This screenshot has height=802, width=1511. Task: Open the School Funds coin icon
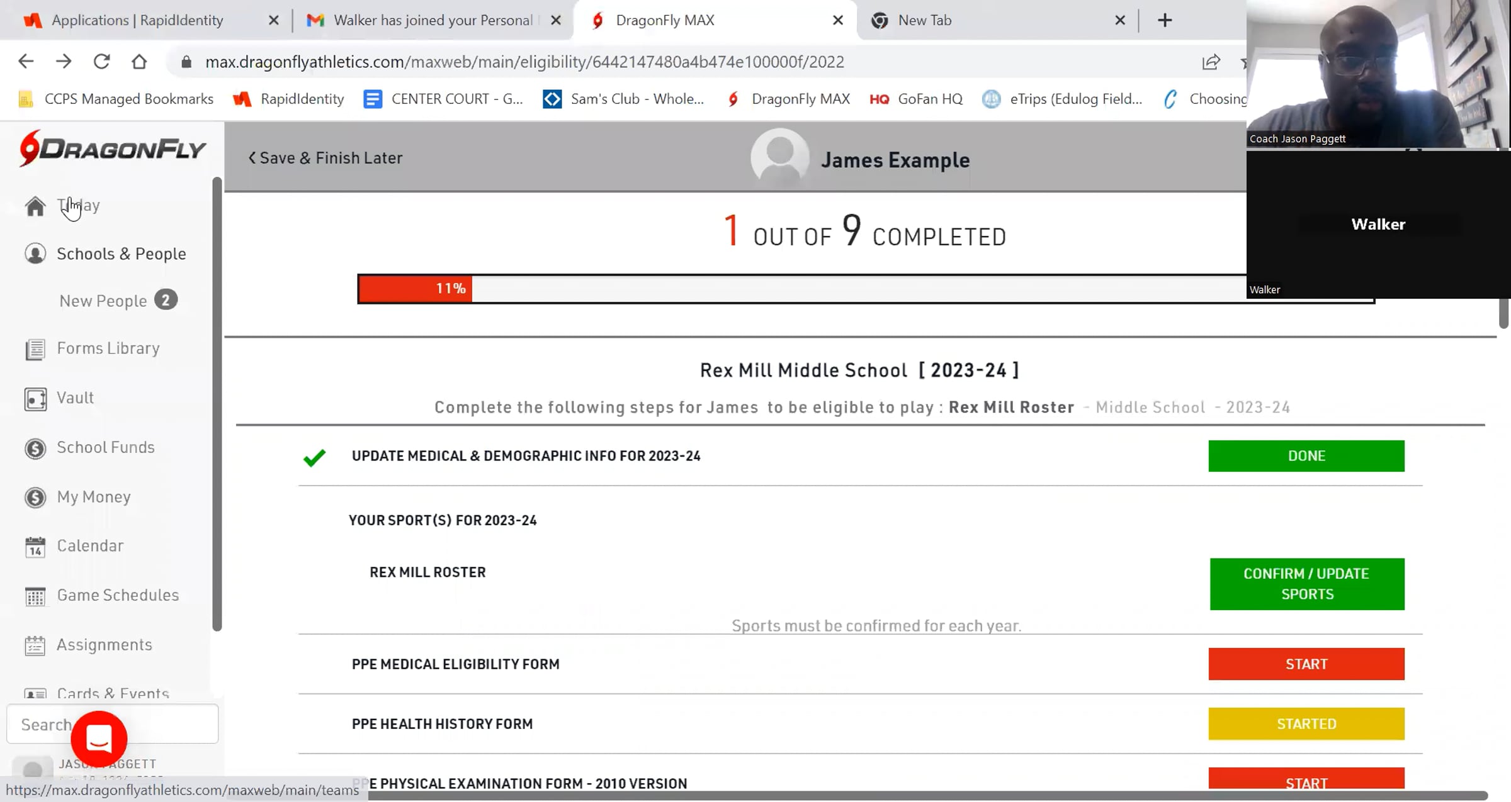[x=35, y=448]
